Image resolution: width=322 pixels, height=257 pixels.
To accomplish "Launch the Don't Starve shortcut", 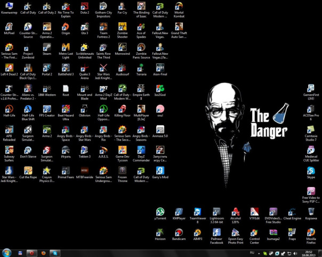I will tap(28, 152).
